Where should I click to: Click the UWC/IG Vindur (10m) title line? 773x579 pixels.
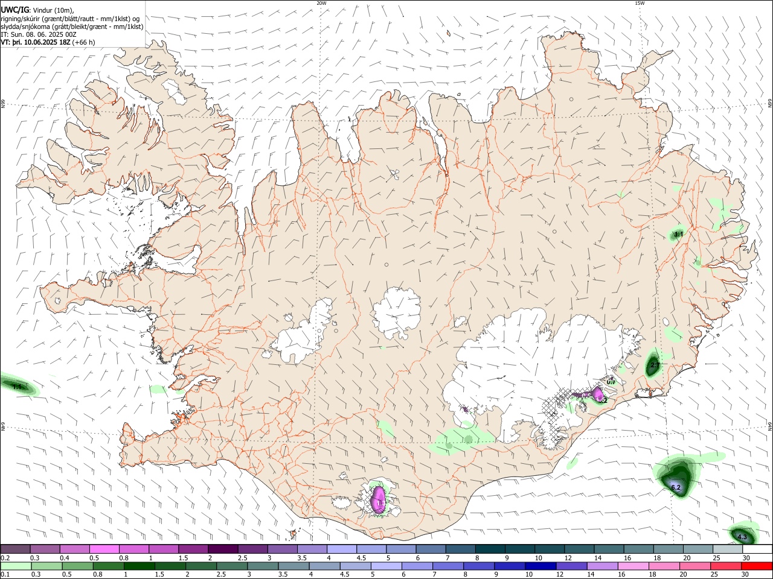[37, 10]
